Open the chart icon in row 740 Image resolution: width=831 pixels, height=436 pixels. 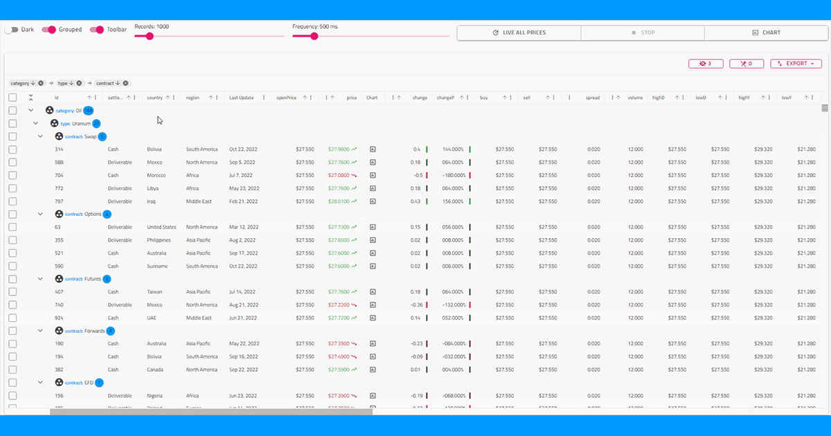pyautogui.click(x=373, y=305)
